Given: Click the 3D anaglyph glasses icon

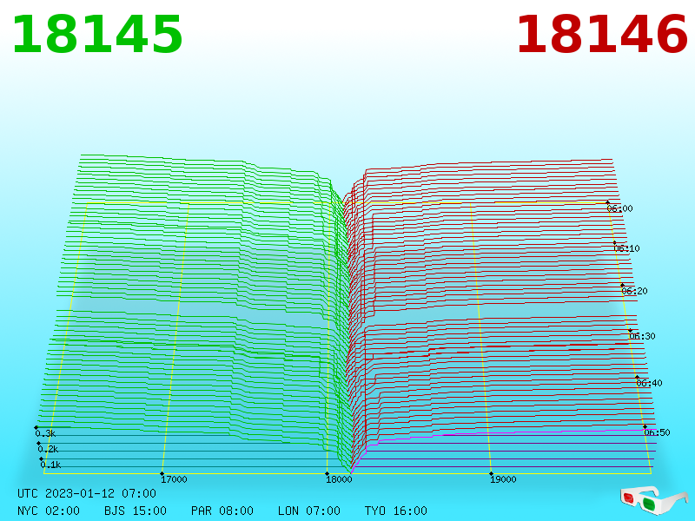Looking at the screenshot, I should (x=654, y=500).
